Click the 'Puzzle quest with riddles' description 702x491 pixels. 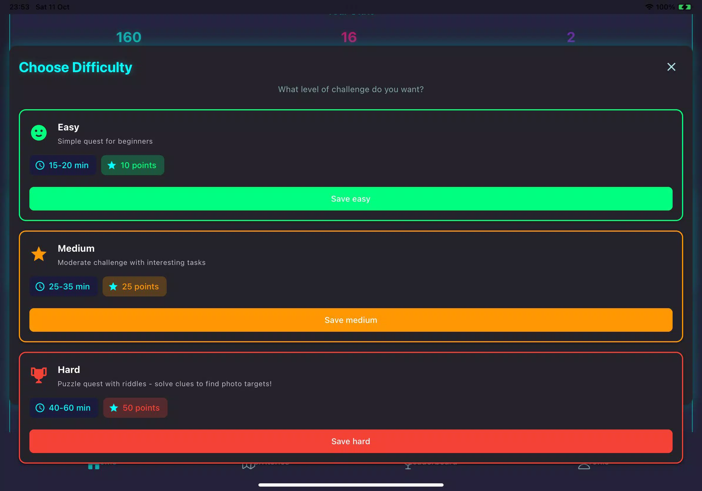pyautogui.click(x=165, y=384)
